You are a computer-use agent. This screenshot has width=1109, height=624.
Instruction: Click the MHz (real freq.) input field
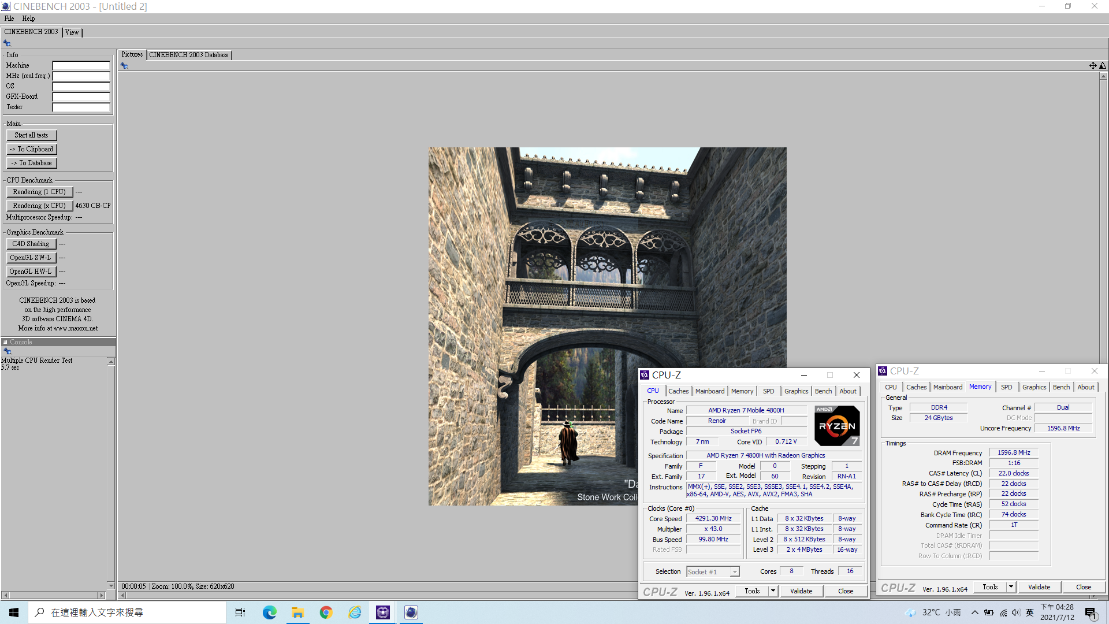click(81, 76)
